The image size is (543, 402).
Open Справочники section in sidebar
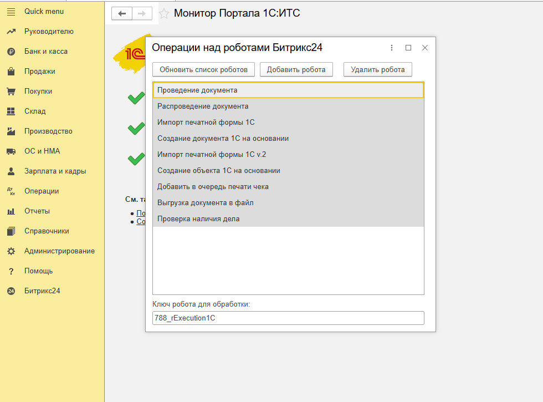coord(47,231)
